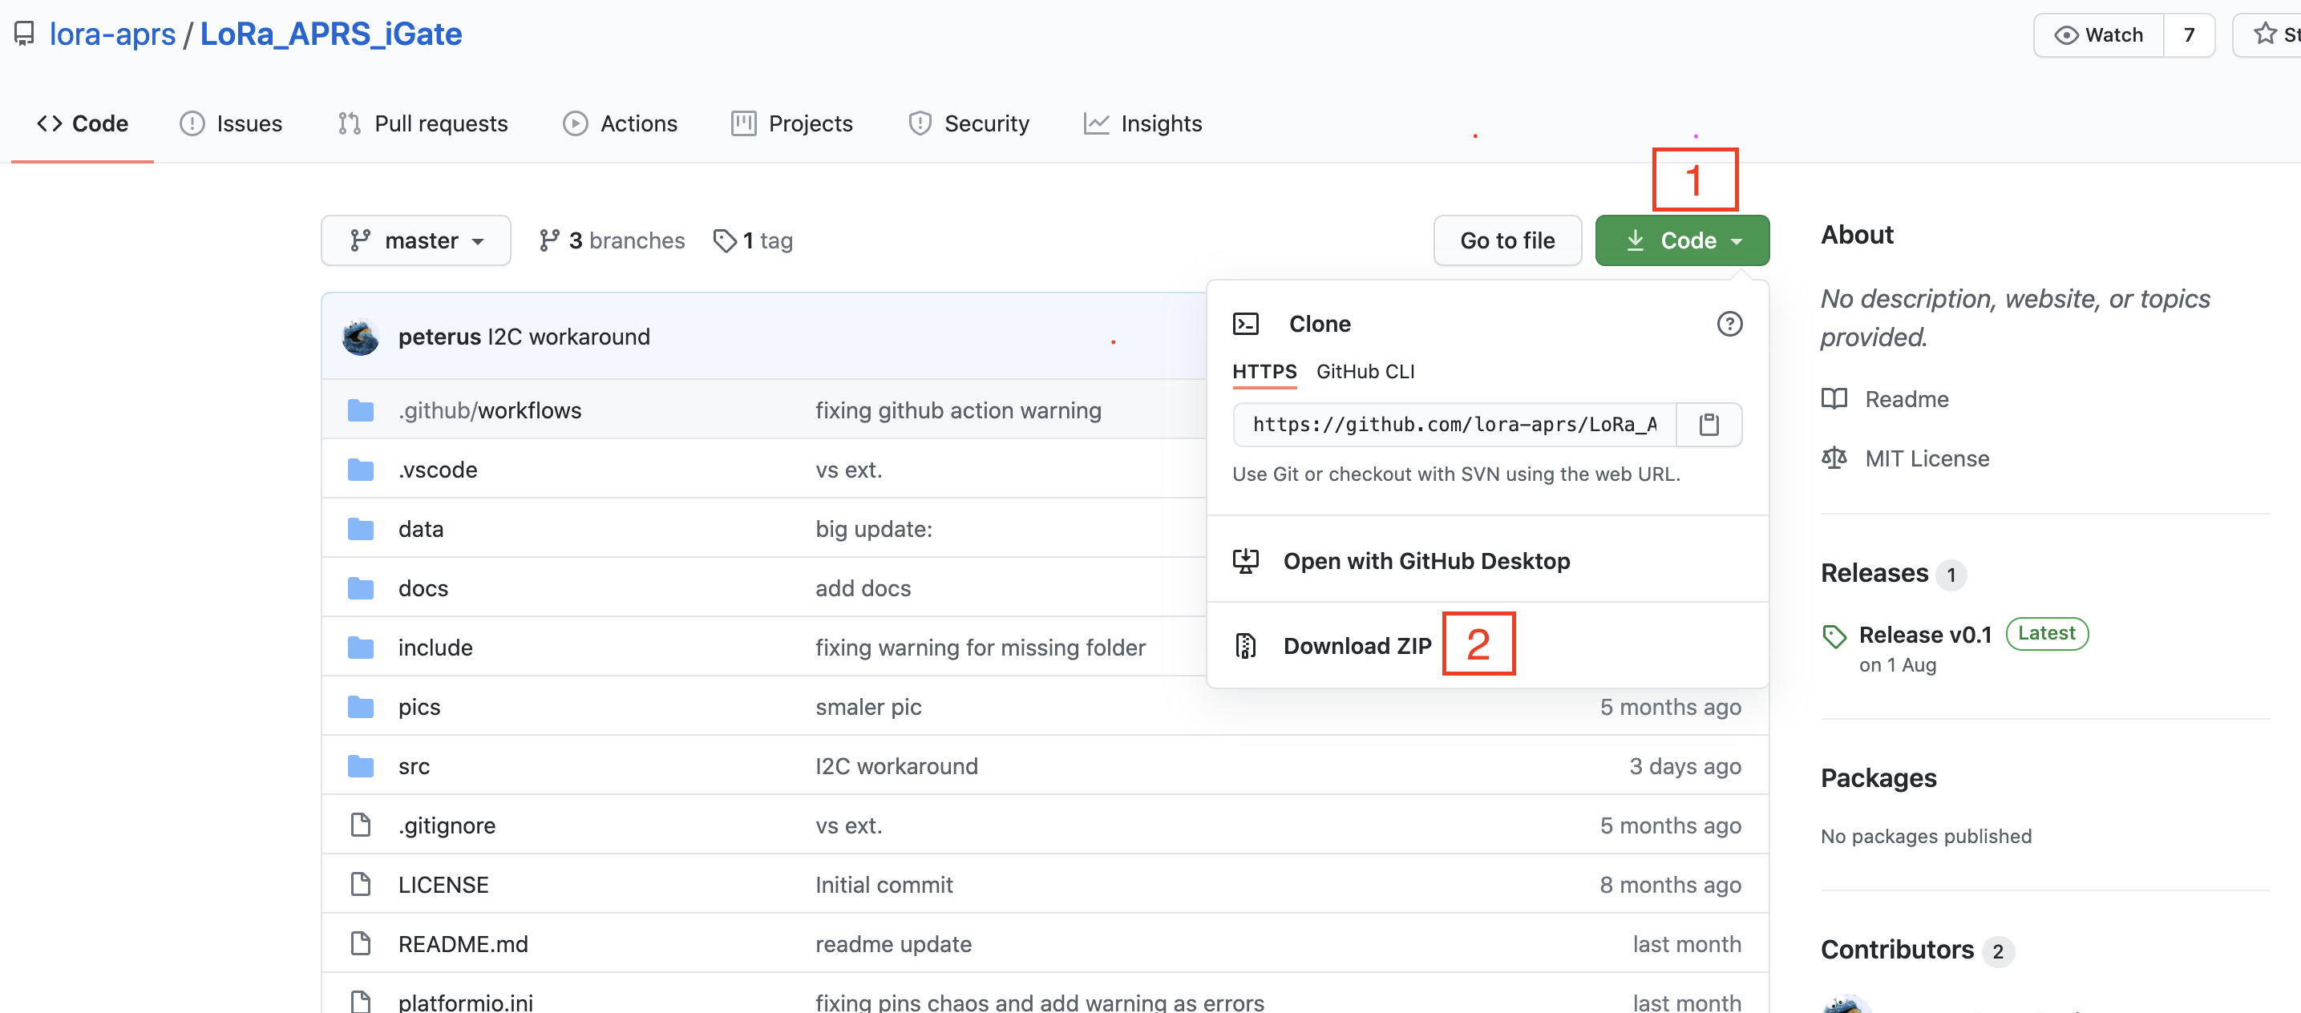Toggle Watch on this repository

[x=2098, y=34]
